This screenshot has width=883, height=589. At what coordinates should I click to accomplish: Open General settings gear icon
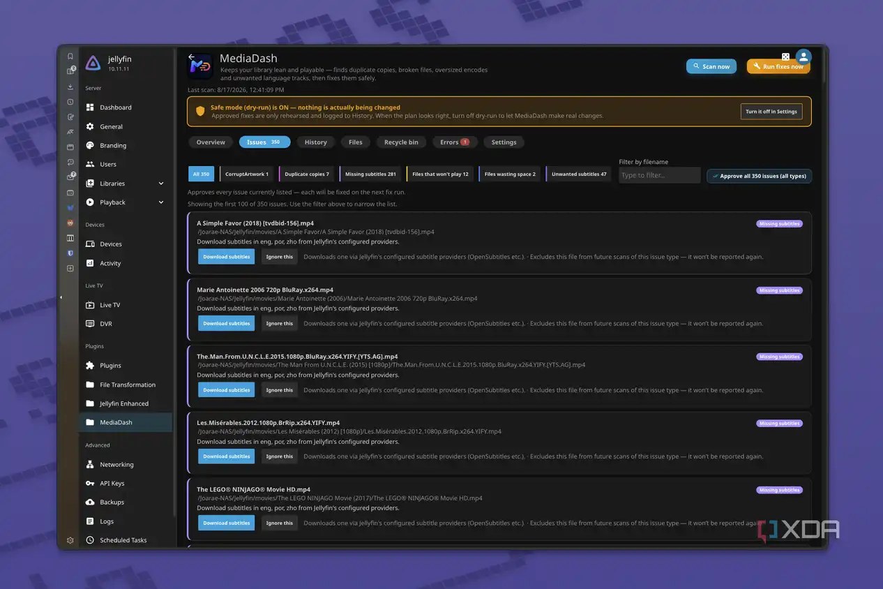coord(90,126)
